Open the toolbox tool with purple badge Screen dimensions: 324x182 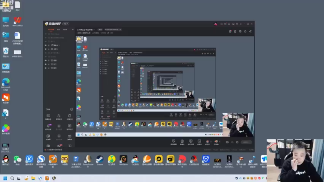(48, 127)
